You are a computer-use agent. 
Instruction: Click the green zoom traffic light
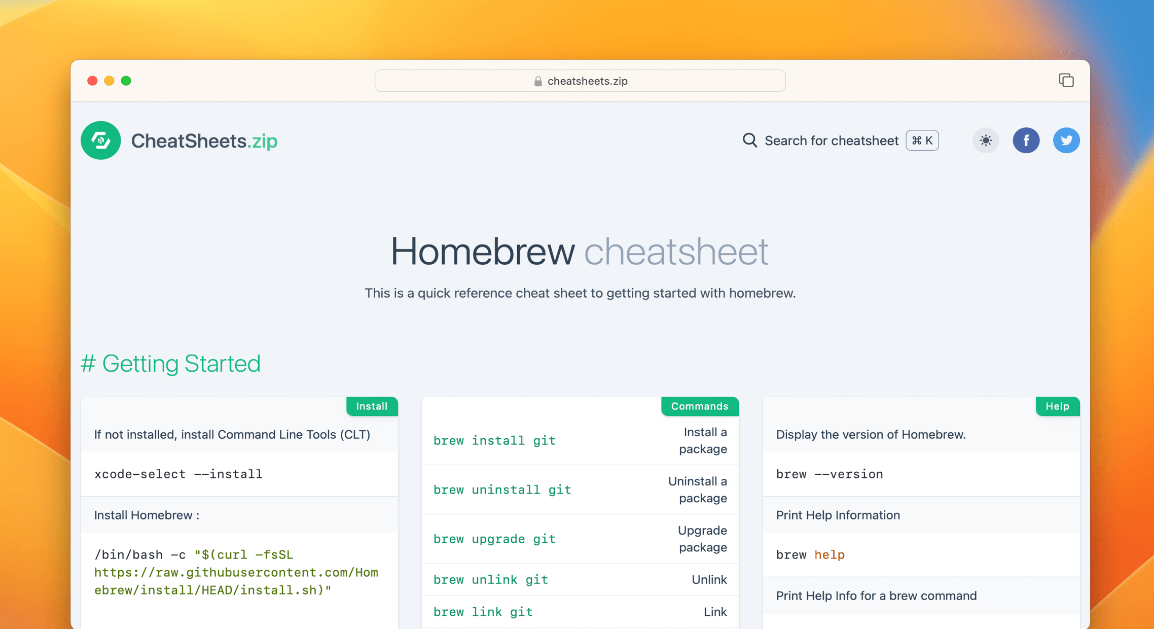(x=126, y=81)
